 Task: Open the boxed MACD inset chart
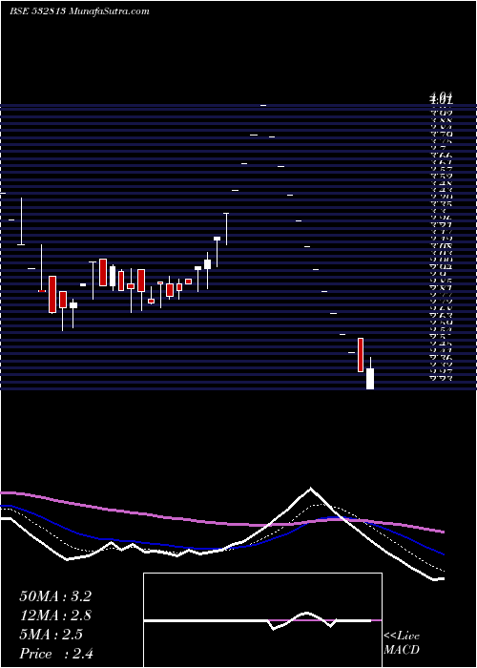point(262,620)
